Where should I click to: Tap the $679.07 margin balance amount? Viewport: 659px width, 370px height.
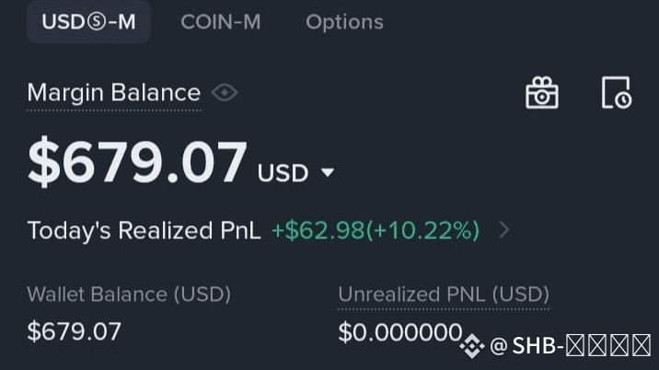137,162
